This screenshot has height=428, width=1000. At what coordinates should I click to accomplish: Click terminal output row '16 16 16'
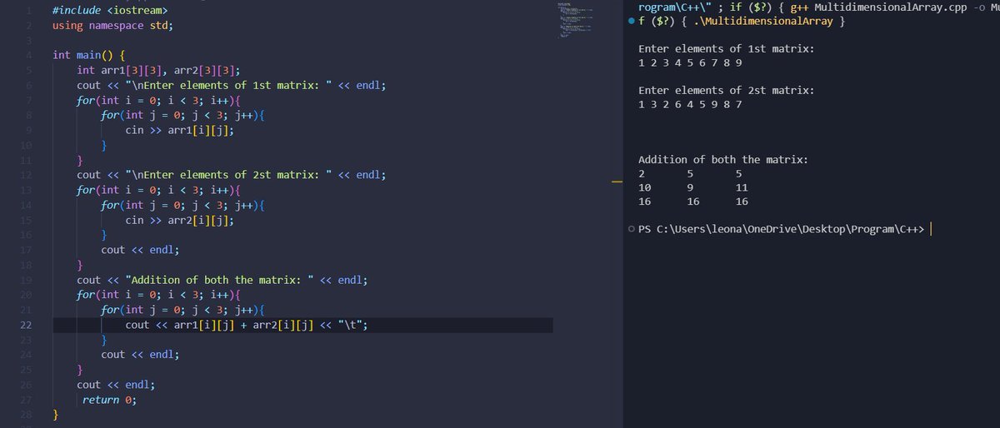tap(693, 202)
